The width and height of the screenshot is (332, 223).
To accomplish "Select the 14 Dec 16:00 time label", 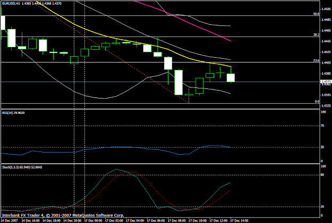I will point(30,221).
